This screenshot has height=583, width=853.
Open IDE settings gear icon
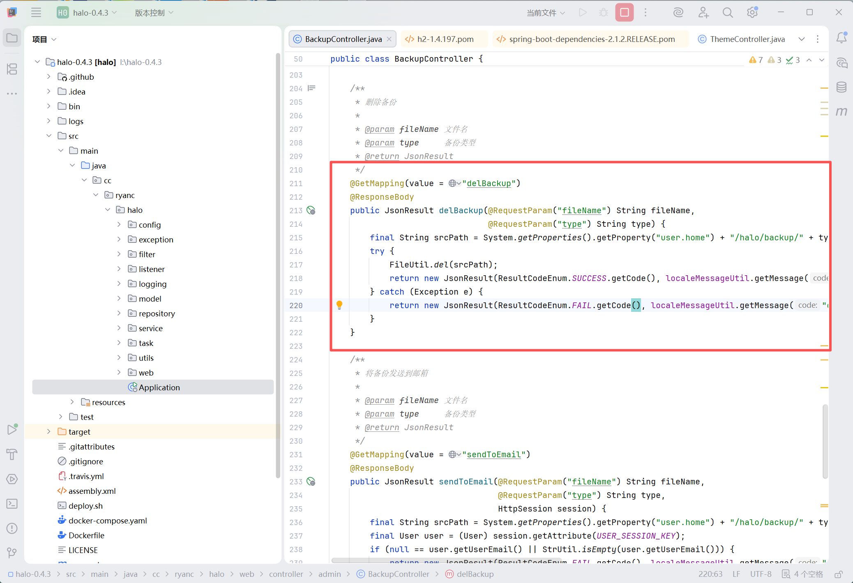coord(752,13)
